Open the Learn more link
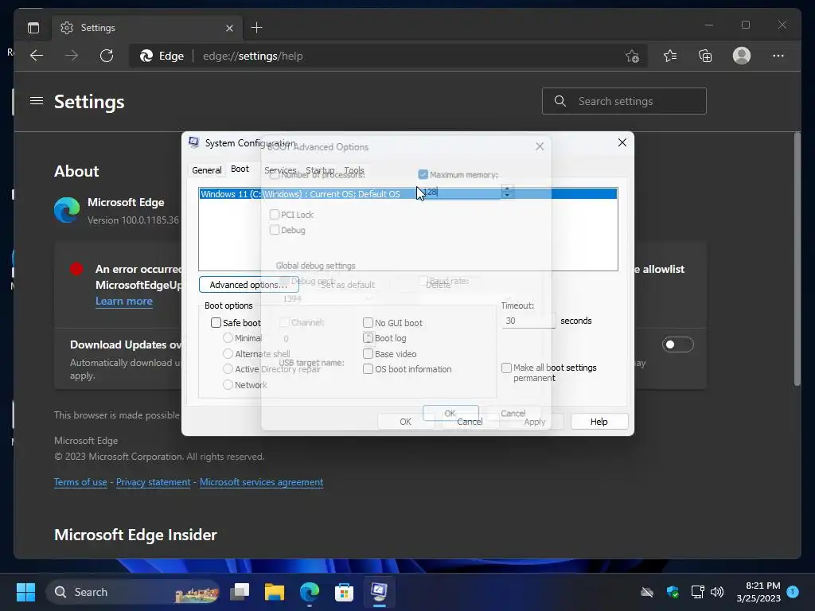The image size is (815, 611). pyautogui.click(x=123, y=301)
